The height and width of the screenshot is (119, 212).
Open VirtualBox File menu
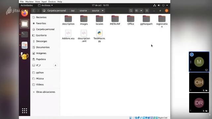tap(22, 2)
